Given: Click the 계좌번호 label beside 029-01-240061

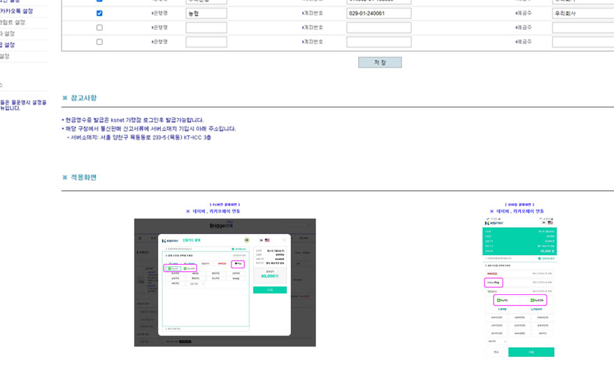Looking at the screenshot, I should click(313, 13).
